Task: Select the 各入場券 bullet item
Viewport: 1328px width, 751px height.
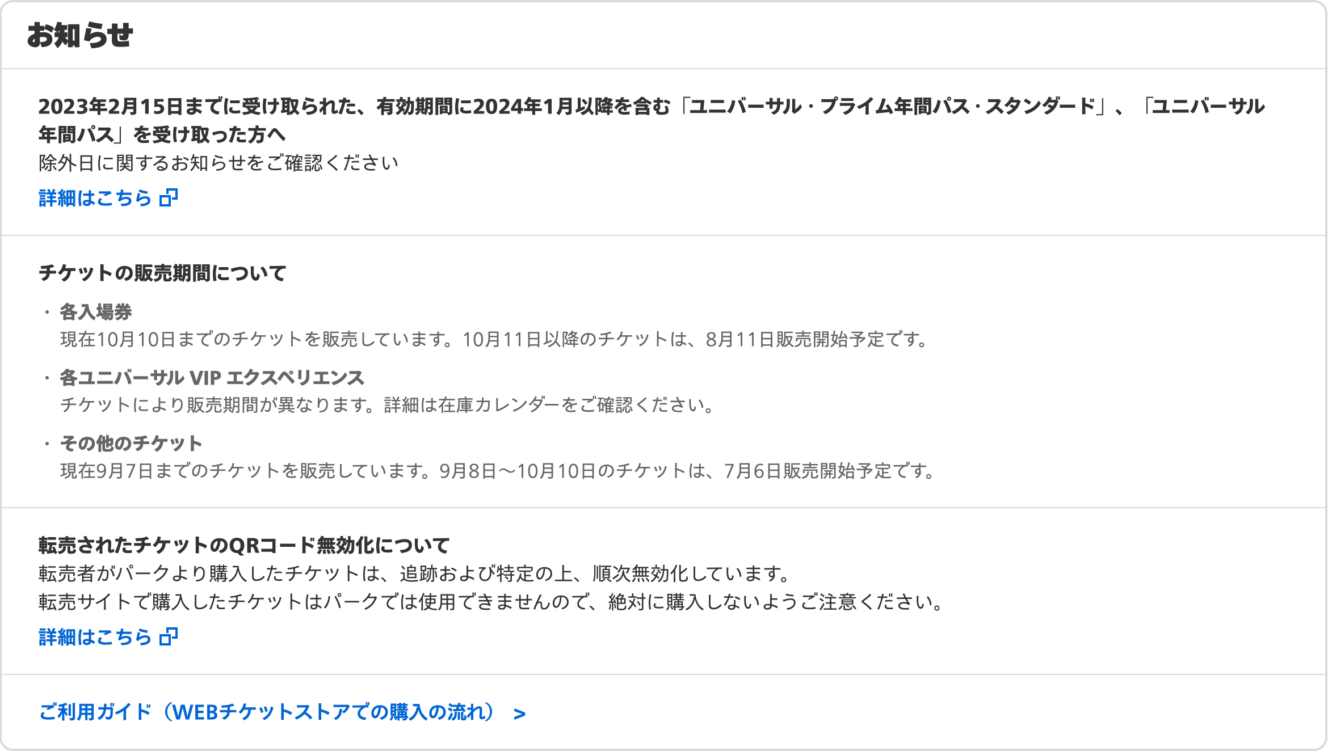Action: click(96, 311)
